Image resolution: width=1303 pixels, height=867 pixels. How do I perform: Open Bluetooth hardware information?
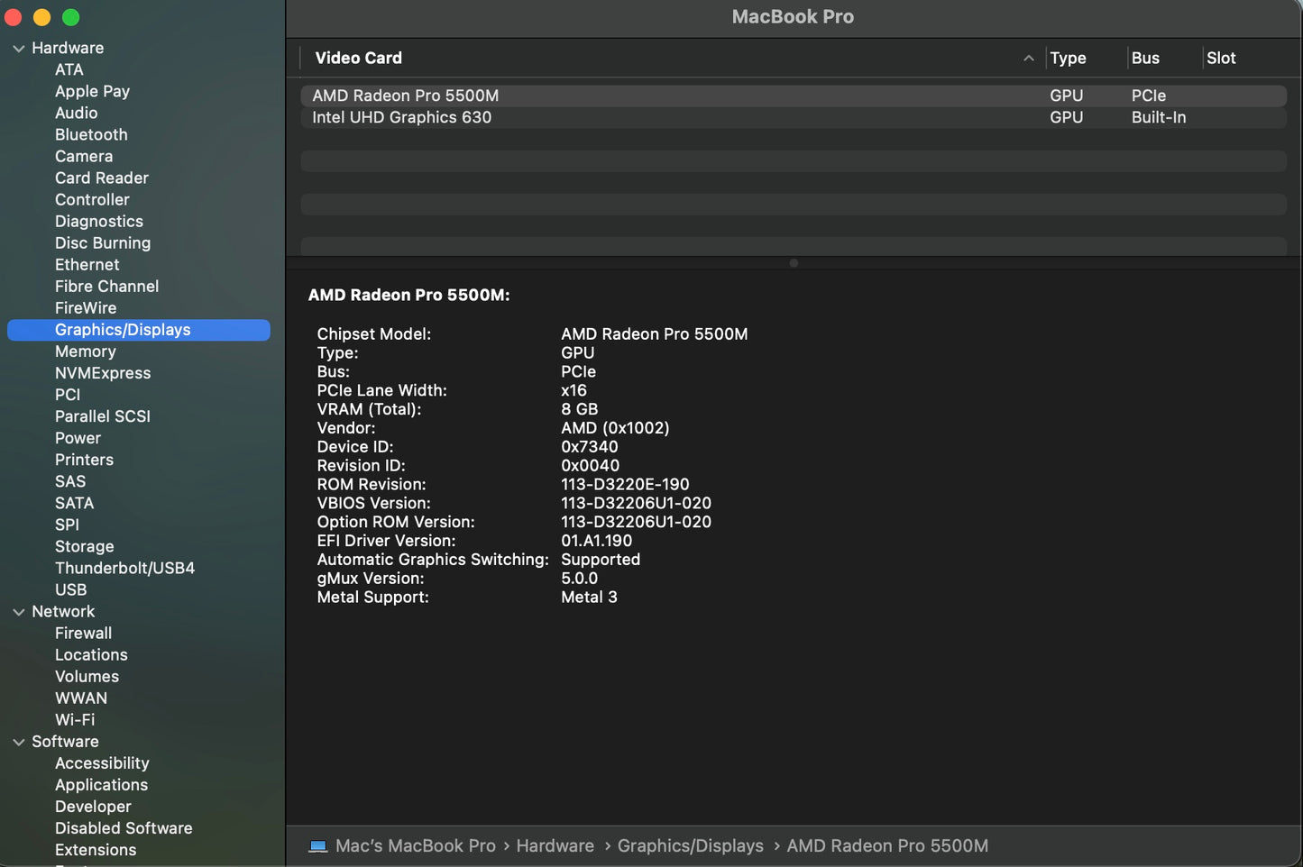pos(91,134)
